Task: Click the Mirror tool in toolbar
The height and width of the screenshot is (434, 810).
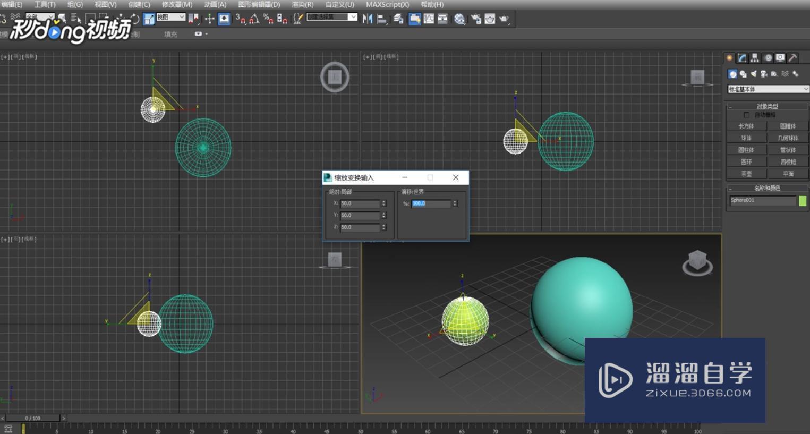Action: pyautogui.click(x=367, y=19)
